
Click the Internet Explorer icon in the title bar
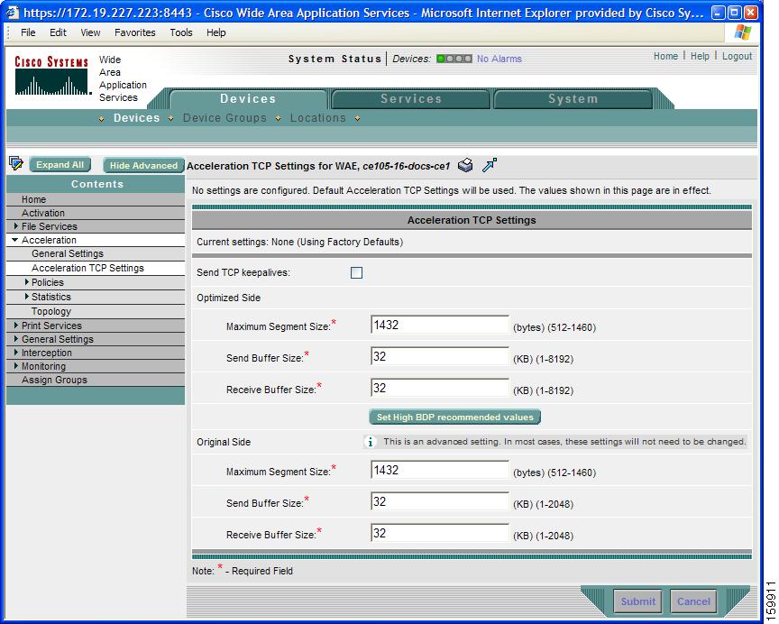pos(13,13)
